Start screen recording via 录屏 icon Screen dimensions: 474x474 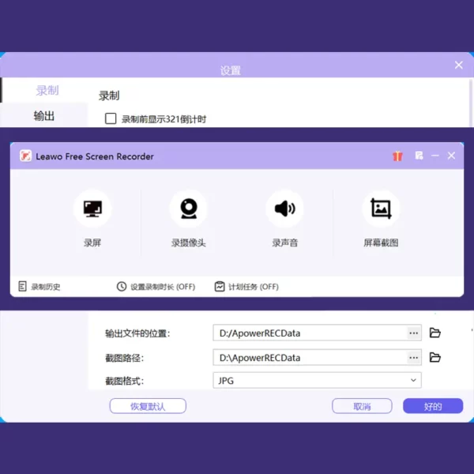click(92, 209)
